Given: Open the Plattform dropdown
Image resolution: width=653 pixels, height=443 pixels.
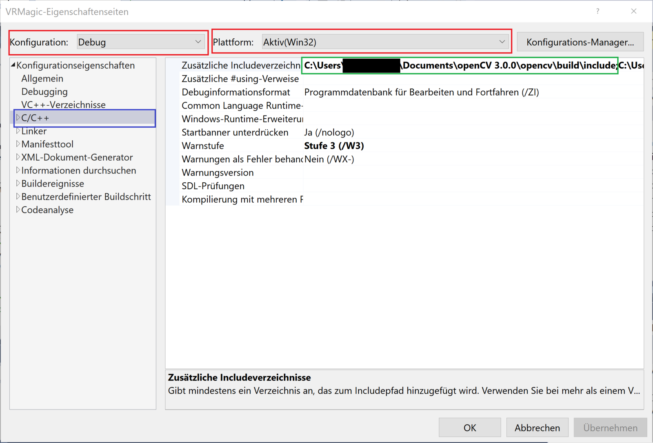Looking at the screenshot, I should (x=384, y=42).
